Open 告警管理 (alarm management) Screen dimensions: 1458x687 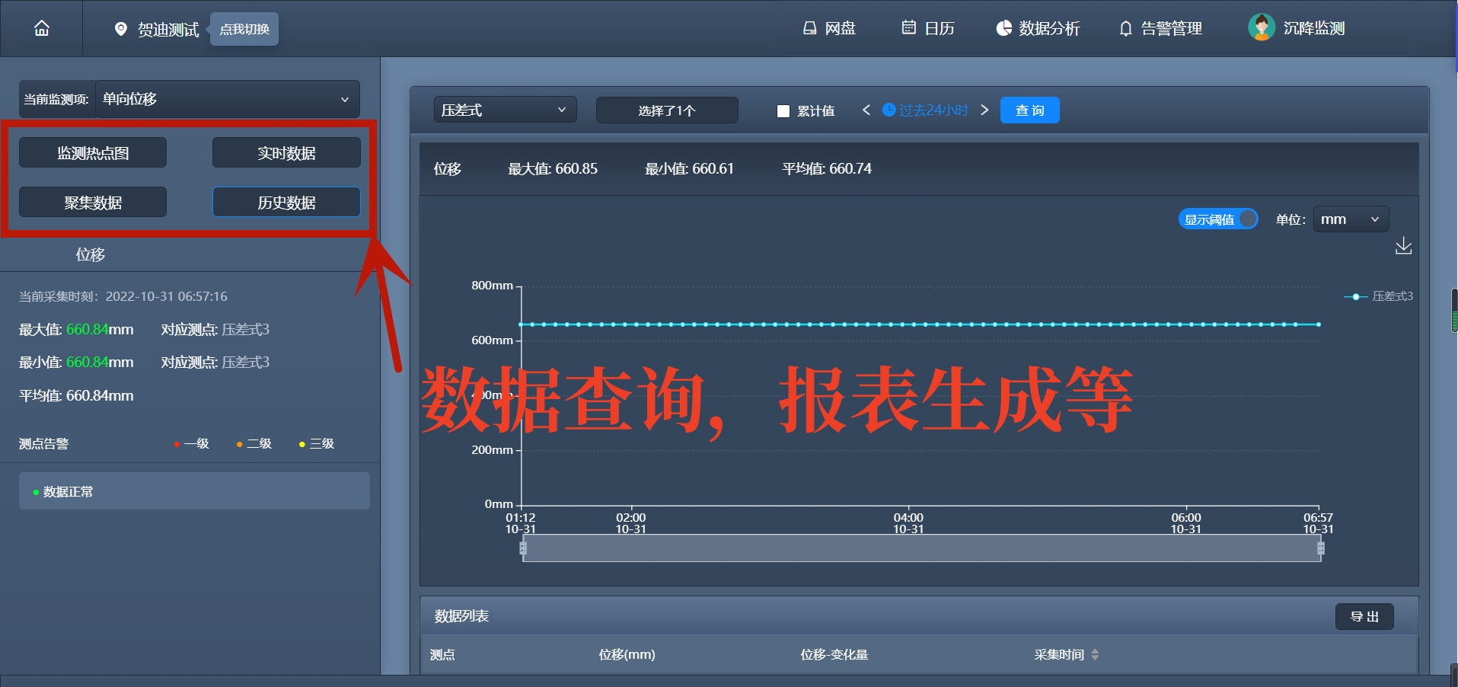pyautogui.click(x=1160, y=28)
